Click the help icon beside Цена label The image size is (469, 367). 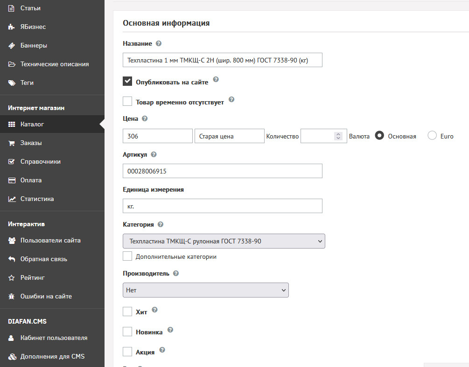(145, 118)
